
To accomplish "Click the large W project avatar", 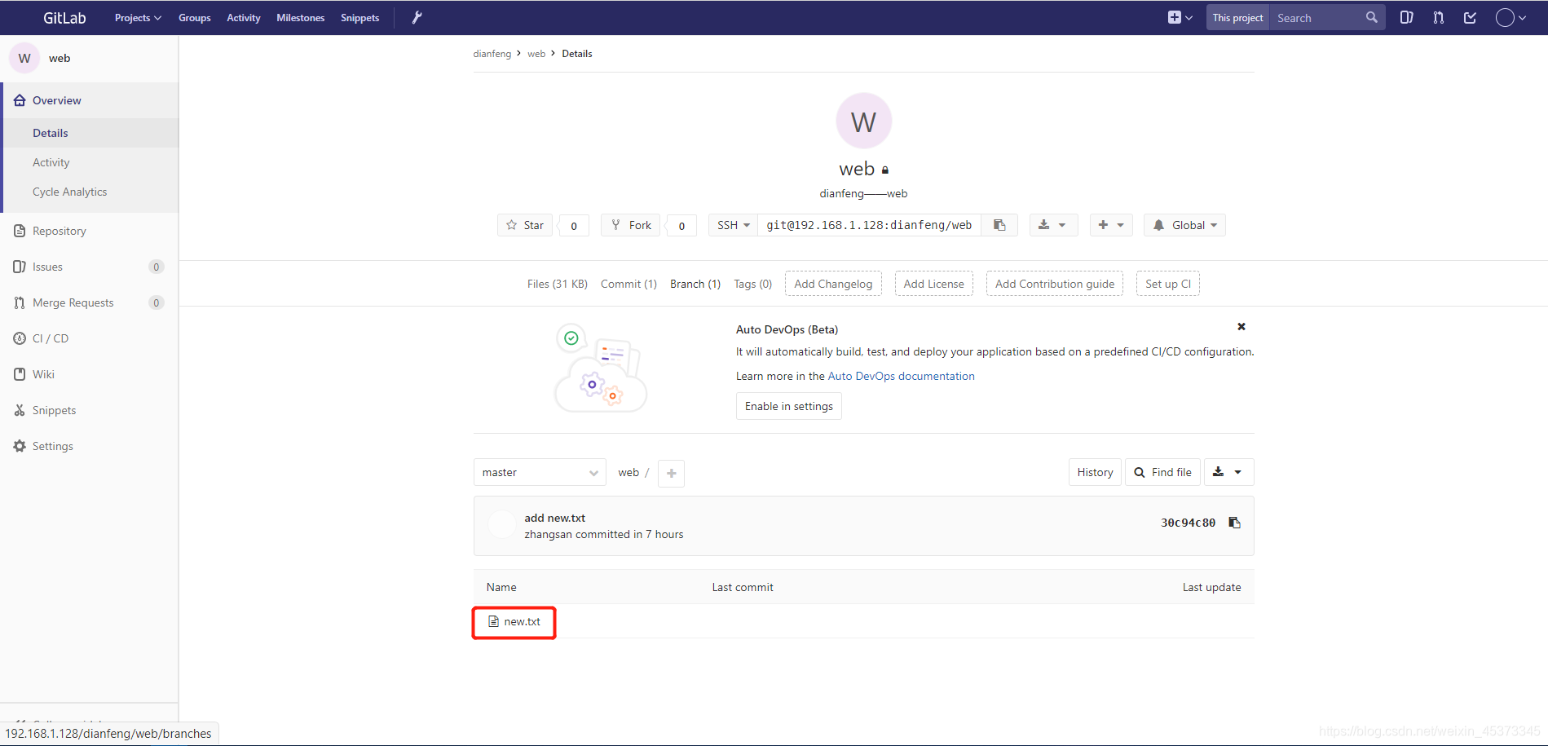I will (x=863, y=121).
